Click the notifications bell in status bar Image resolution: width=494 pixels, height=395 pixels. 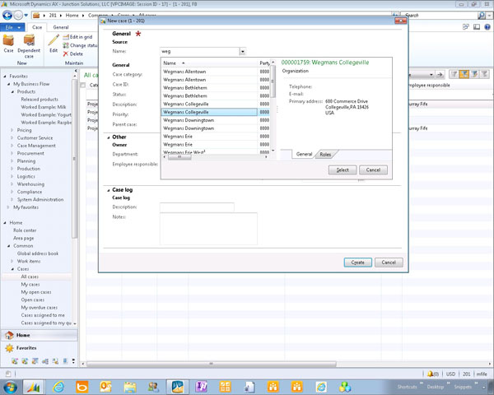[431, 374]
